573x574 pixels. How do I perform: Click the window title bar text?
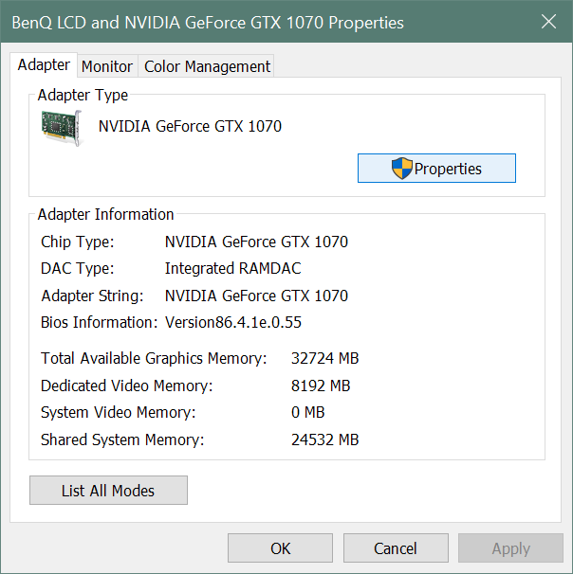208,23
